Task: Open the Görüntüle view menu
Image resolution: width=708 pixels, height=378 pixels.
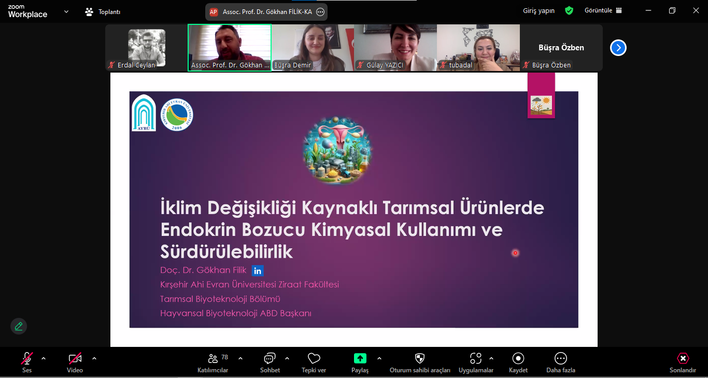Action: (x=603, y=10)
